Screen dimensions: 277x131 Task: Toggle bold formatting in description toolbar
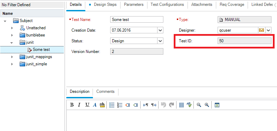click(x=72, y=105)
